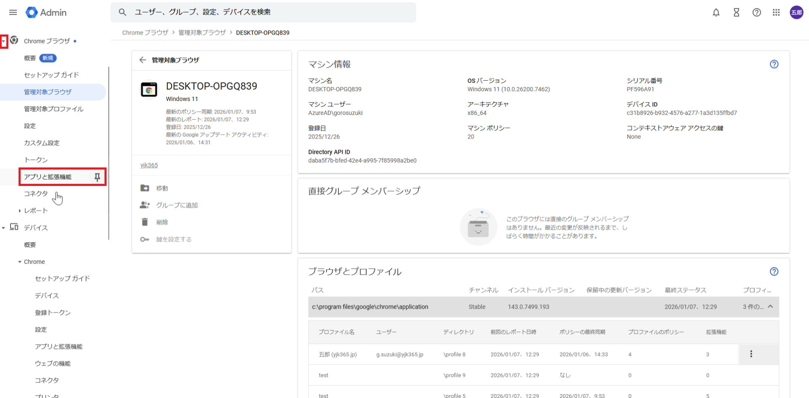Viewport: 809px width, 398px height.
Task: Open the user account avatar 五郎
Action: pos(796,13)
